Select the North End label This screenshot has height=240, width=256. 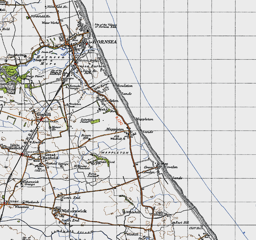[70, 198]
